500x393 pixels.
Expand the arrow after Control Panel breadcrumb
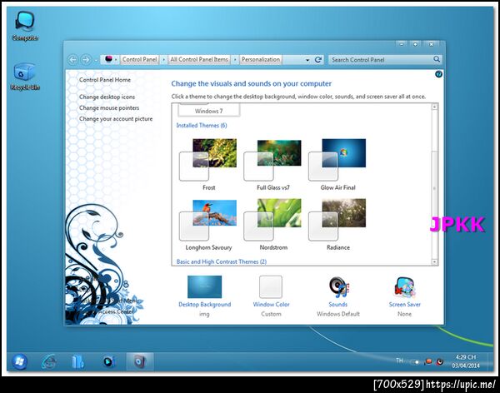tap(163, 60)
